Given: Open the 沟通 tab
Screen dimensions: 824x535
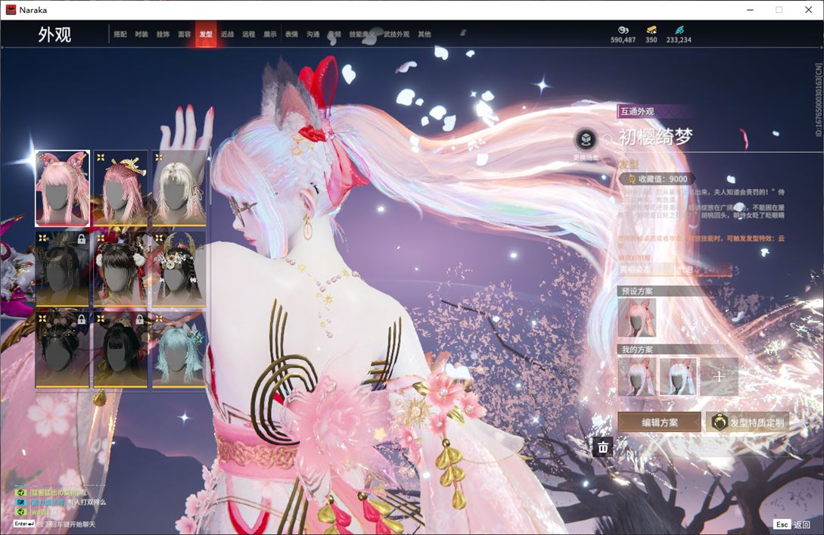Looking at the screenshot, I should click(313, 34).
